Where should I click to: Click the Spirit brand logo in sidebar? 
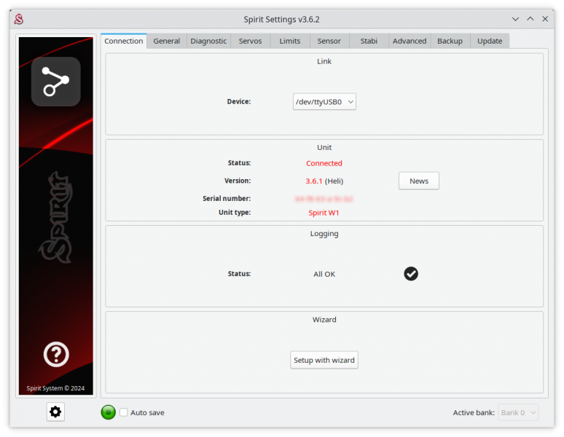point(55,217)
